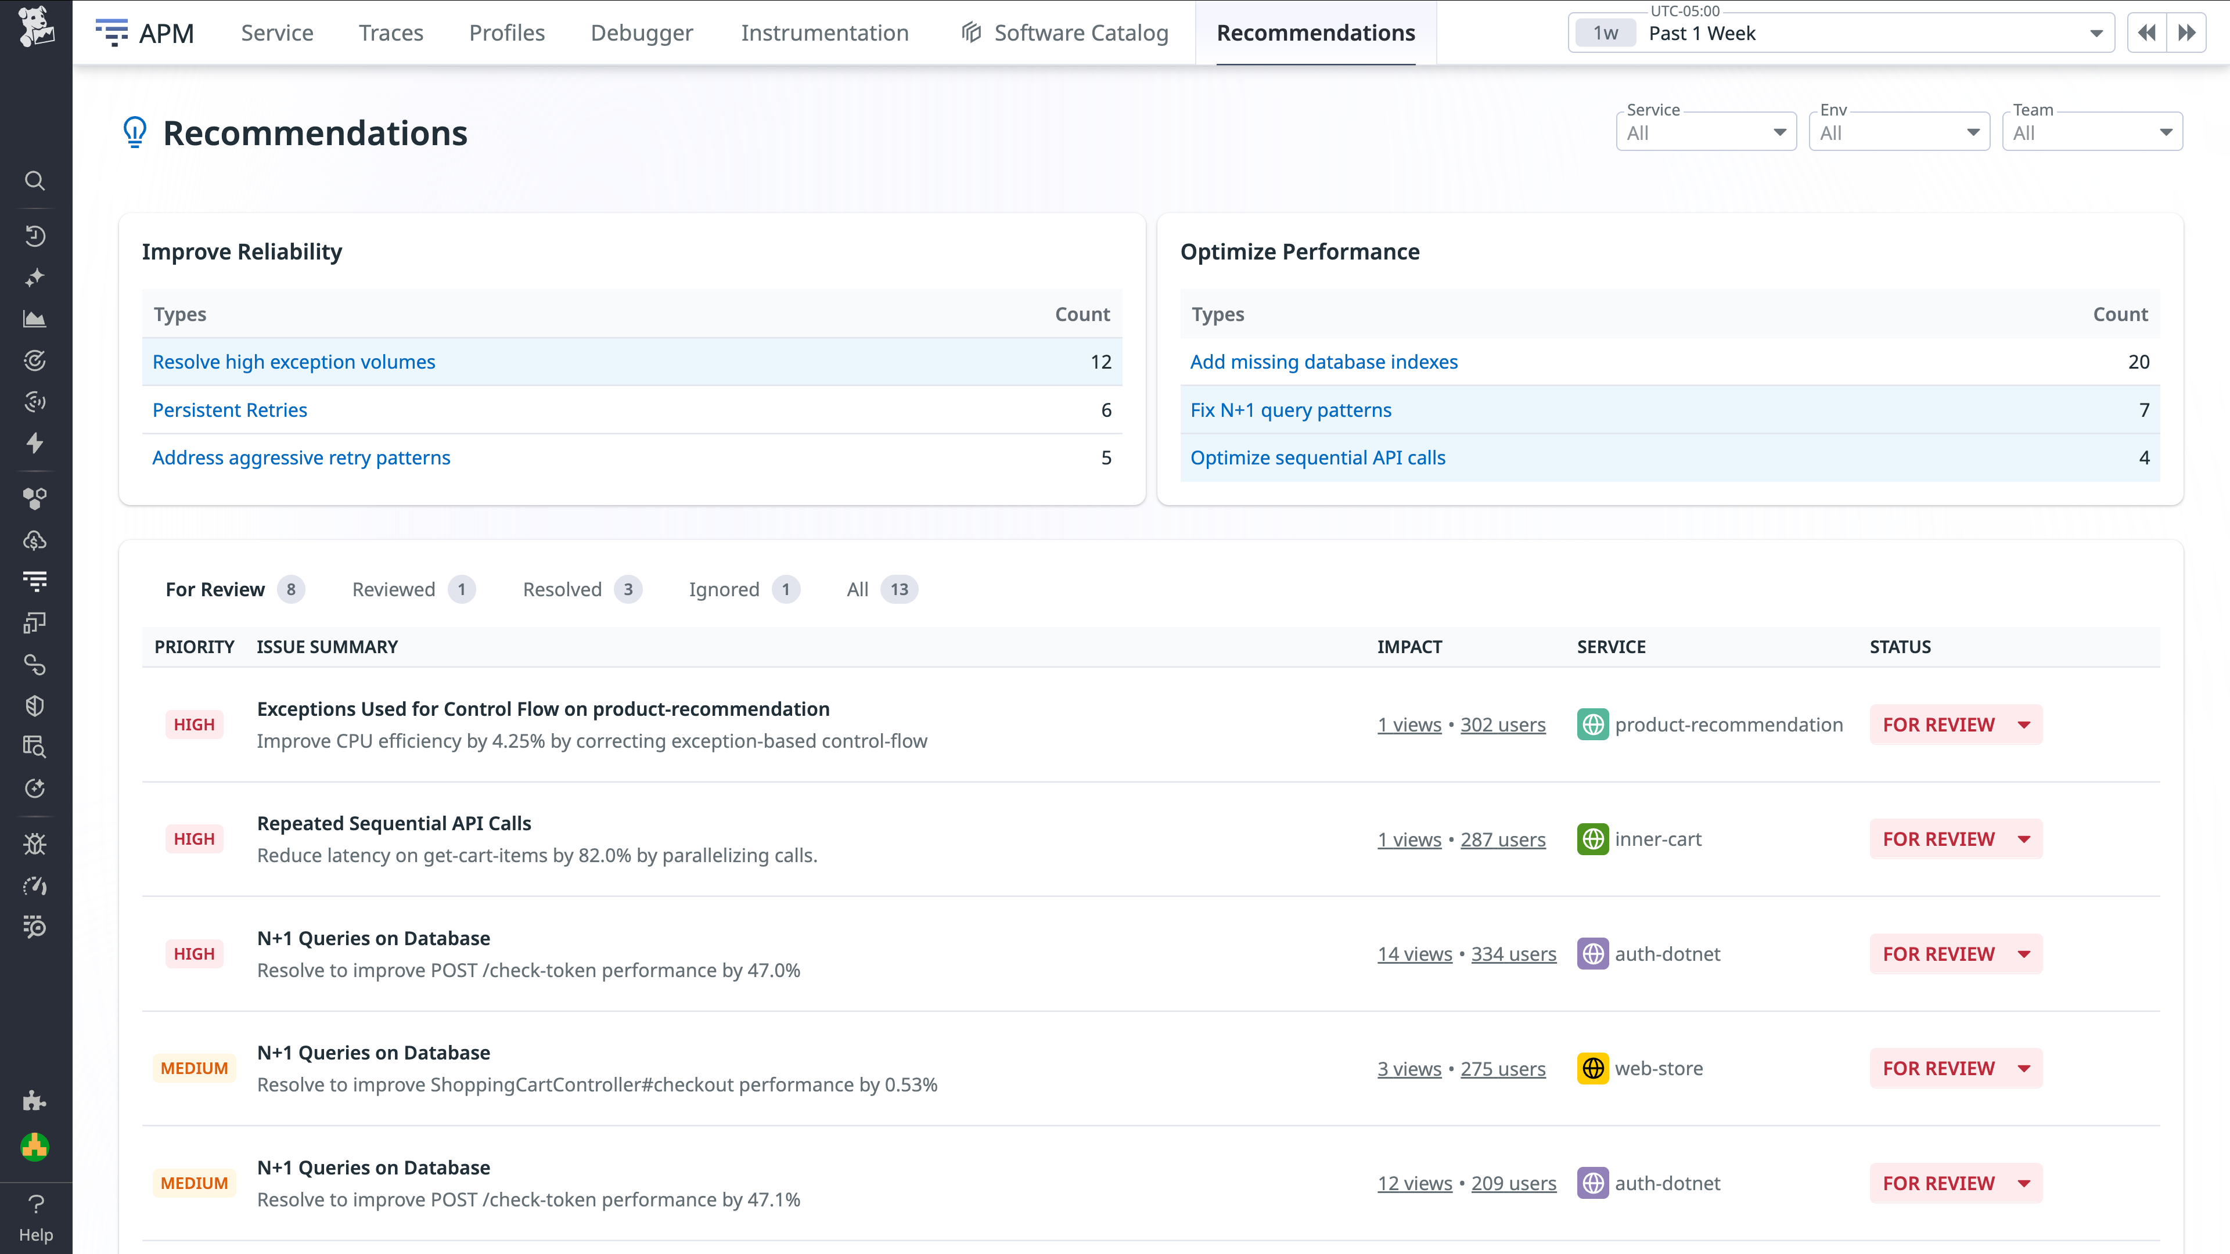
Task: Open the Fix N+1 query patterns link
Action: pyautogui.click(x=1291, y=409)
